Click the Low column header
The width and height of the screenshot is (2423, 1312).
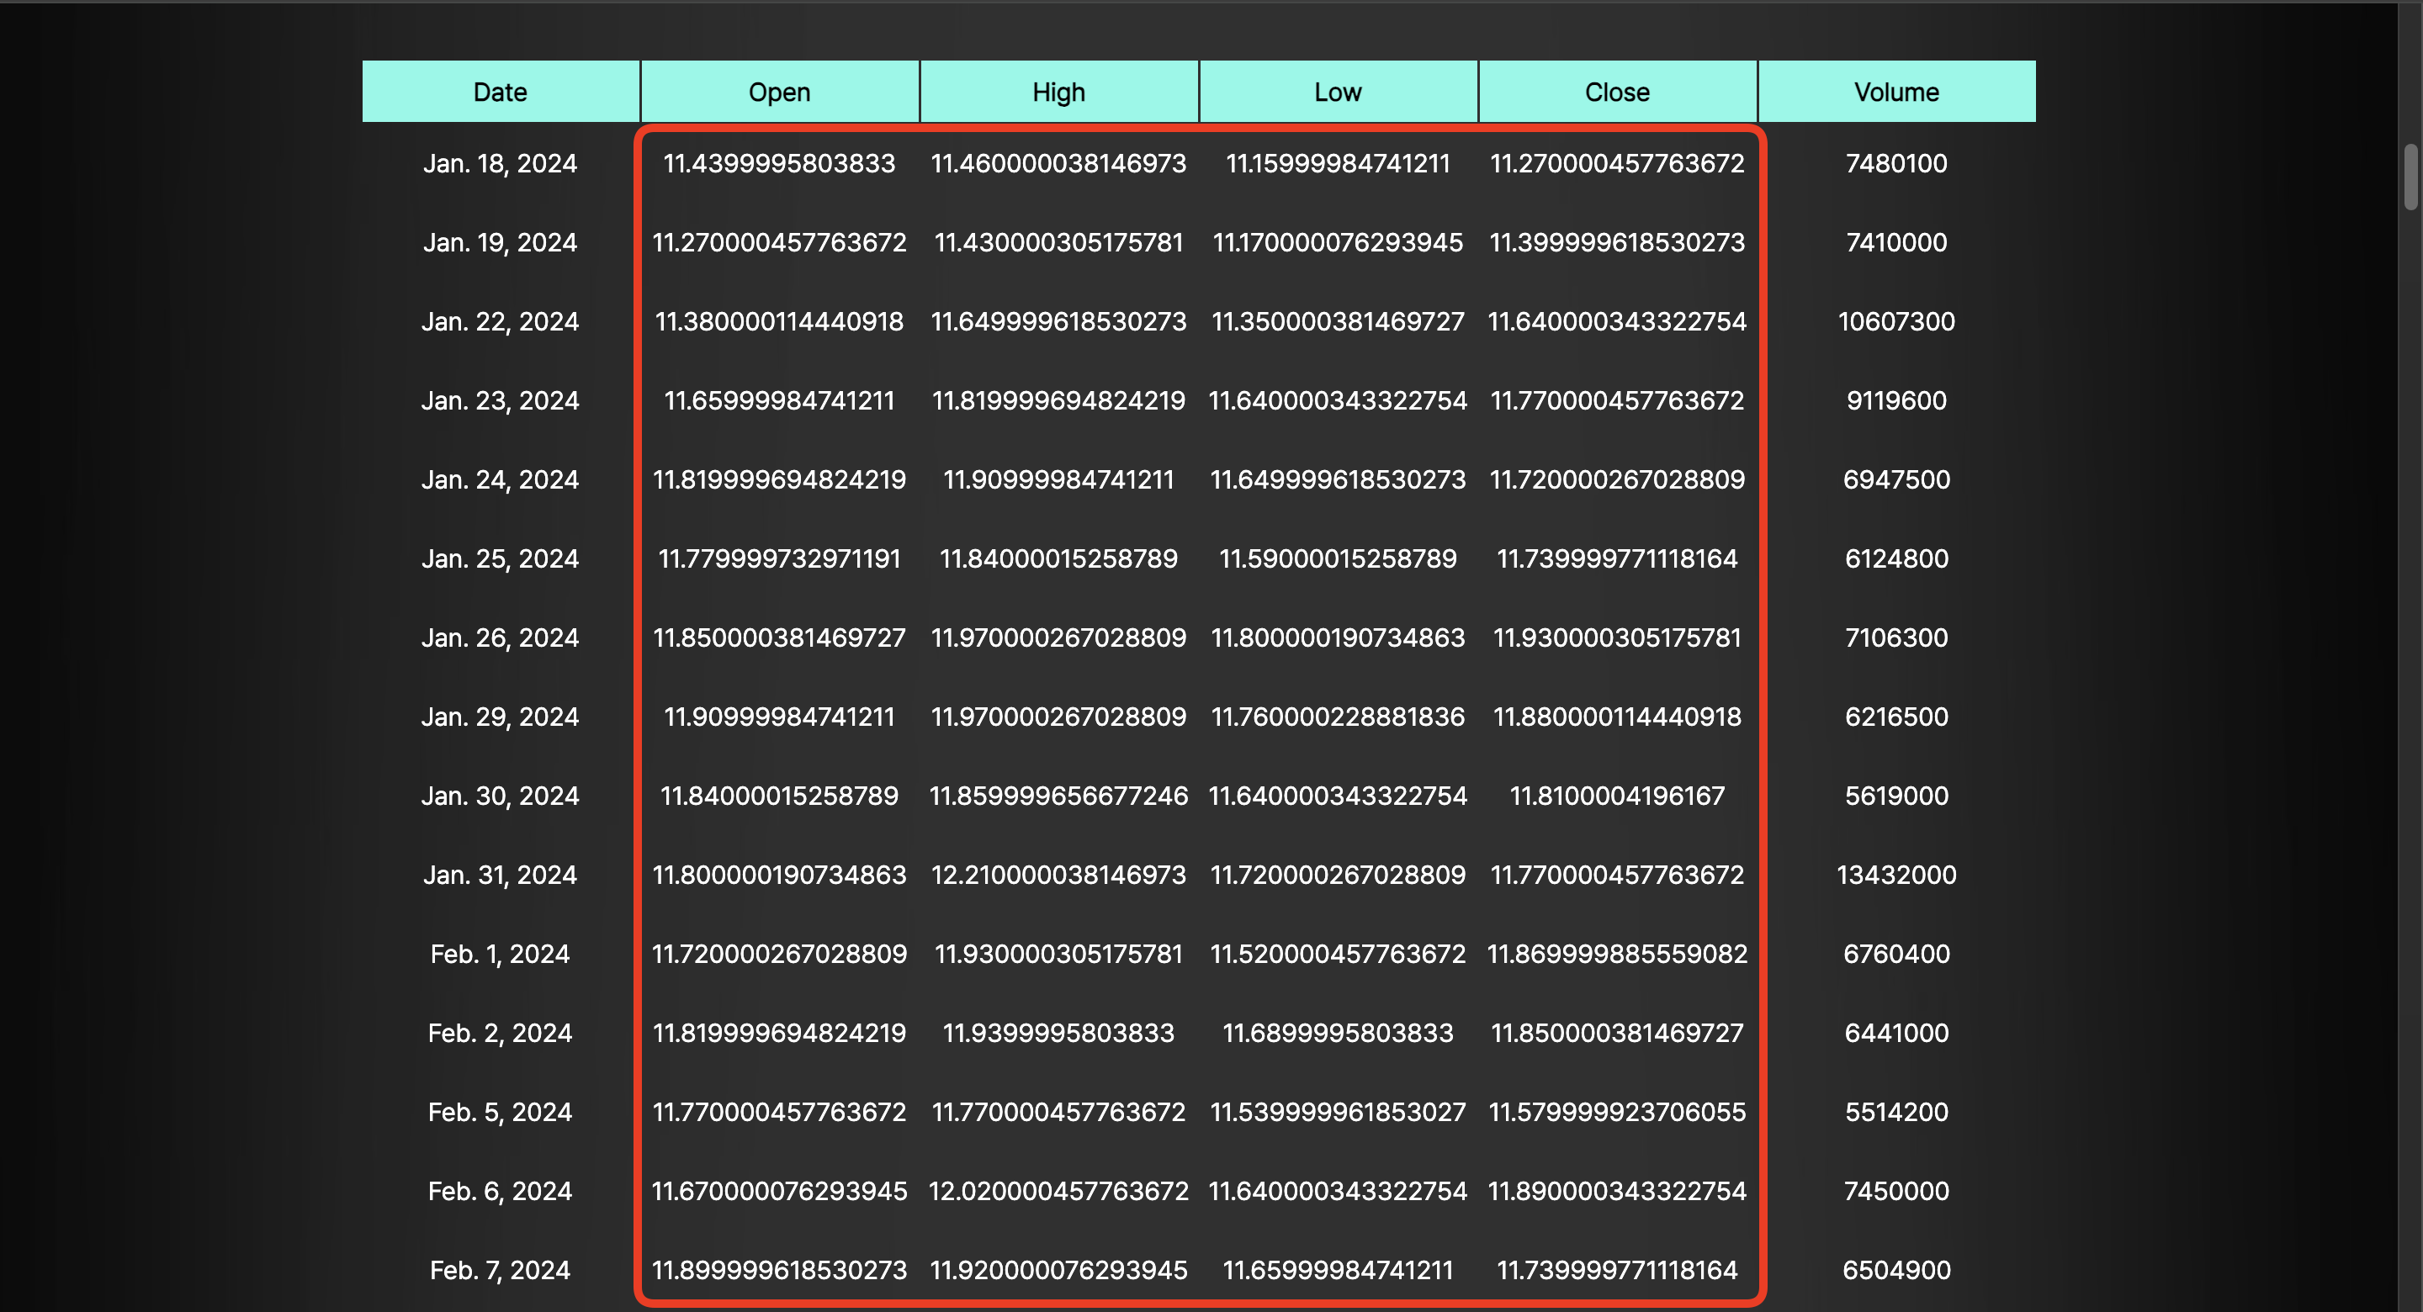[1339, 91]
